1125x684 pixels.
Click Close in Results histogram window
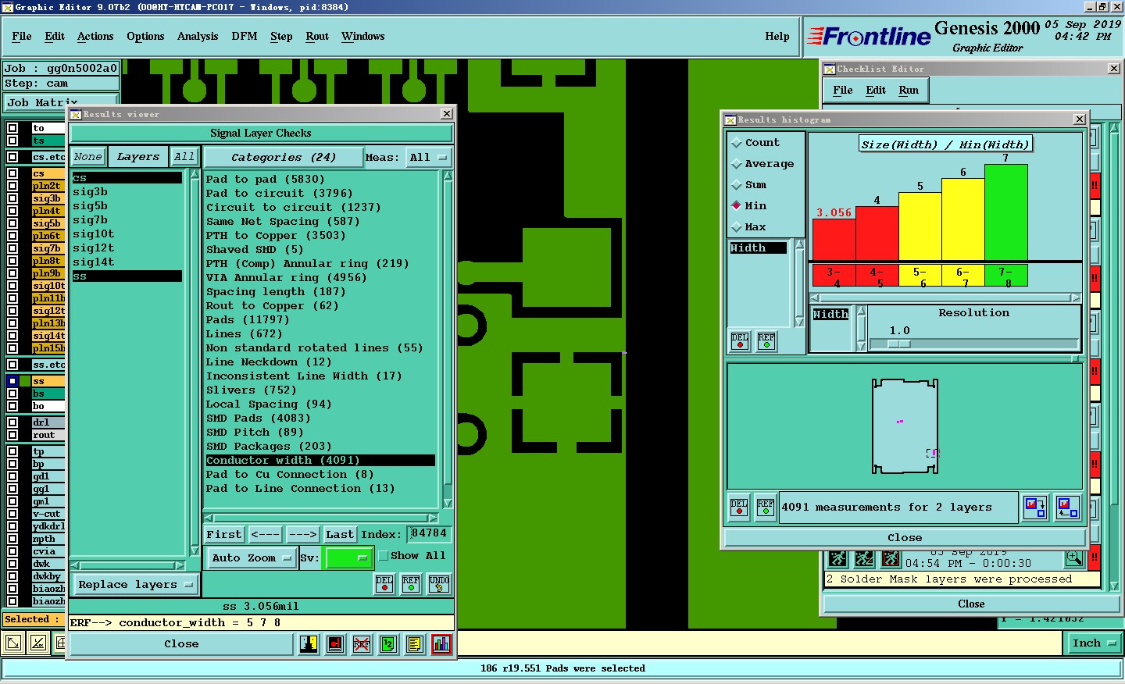[x=905, y=538]
